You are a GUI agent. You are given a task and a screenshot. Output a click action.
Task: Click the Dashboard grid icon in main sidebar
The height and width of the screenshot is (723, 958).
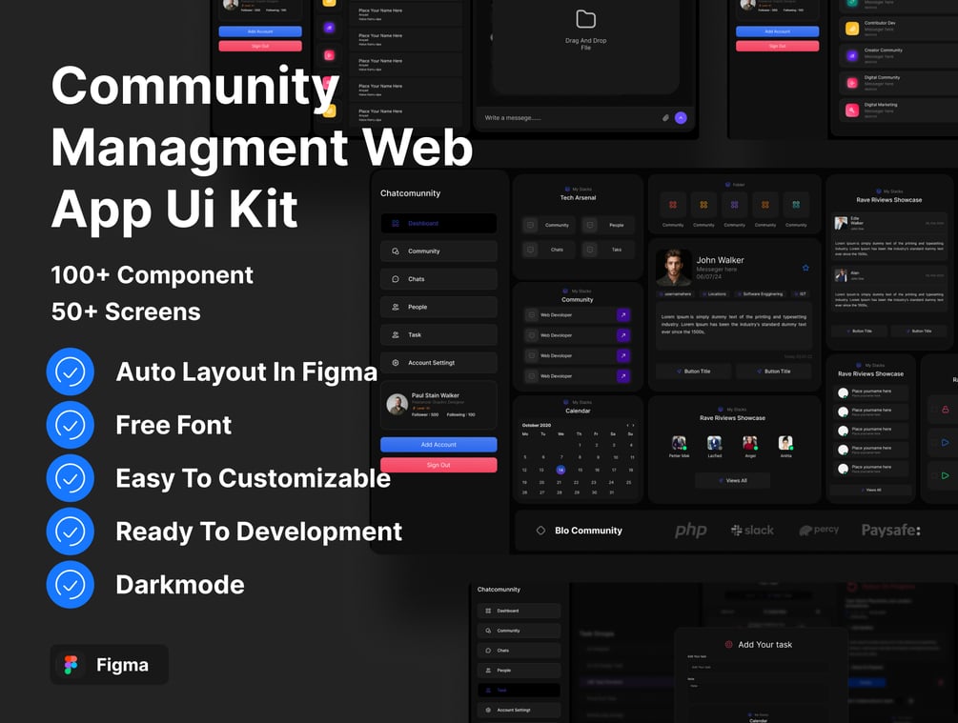(396, 224)
